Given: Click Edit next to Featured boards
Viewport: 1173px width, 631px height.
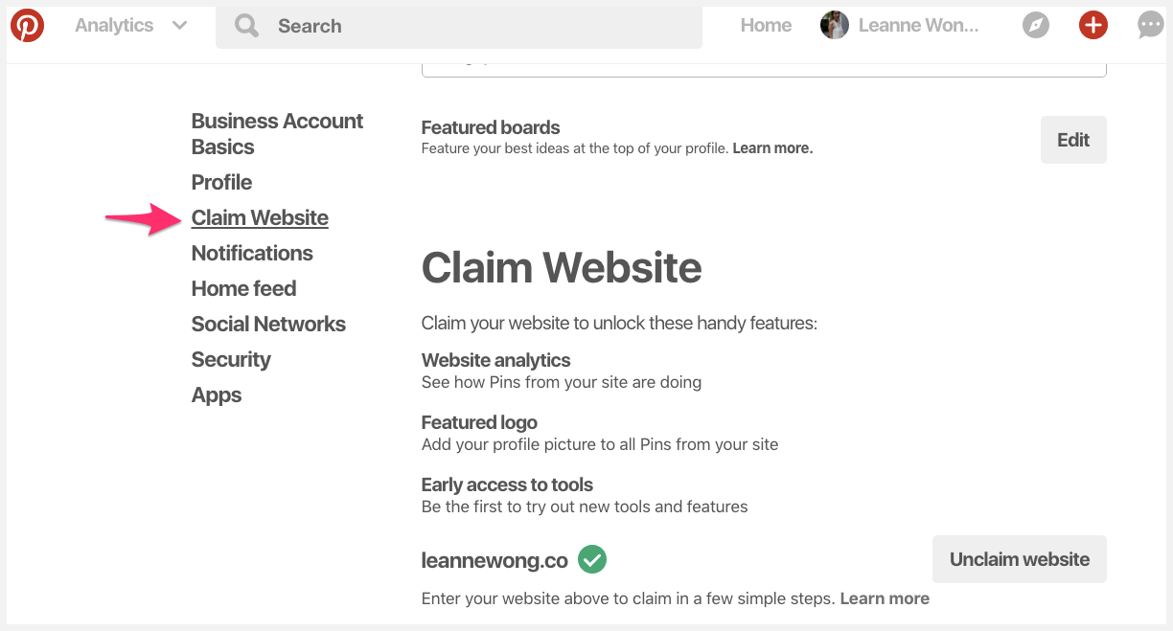Looking at the screenshot, I should pos(1072,139).
